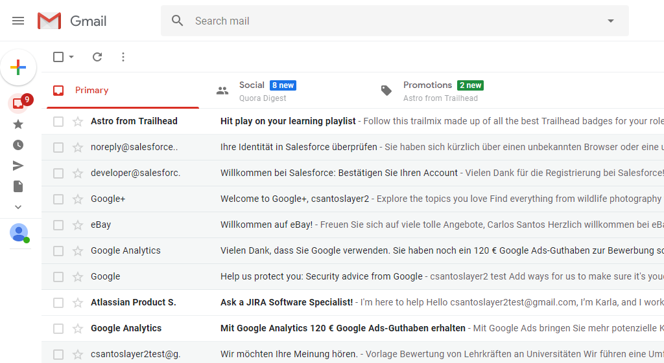The width and height of the screenshot is (664, 363).
Task: Refresh the mail list
Action: pyautogui.click(x=97, y=57)
